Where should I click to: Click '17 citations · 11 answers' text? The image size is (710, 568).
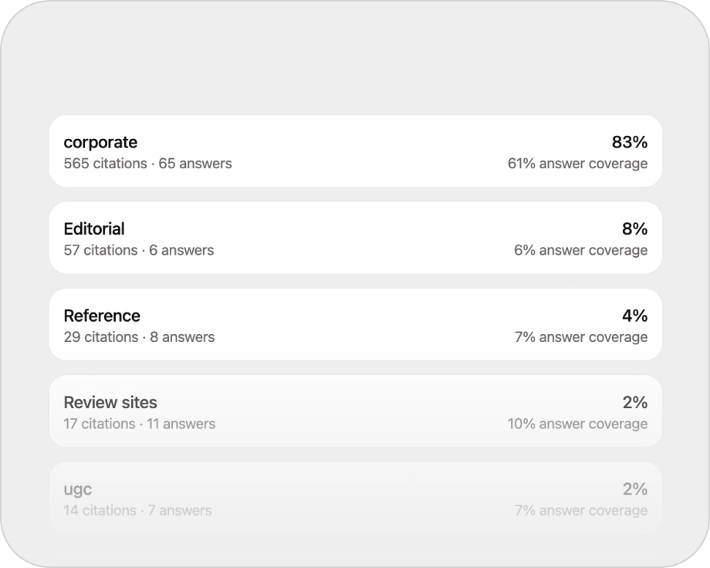(140, 424)
